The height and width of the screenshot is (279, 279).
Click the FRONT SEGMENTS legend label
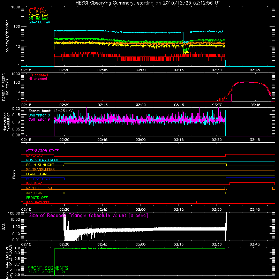tap(48, 268)
